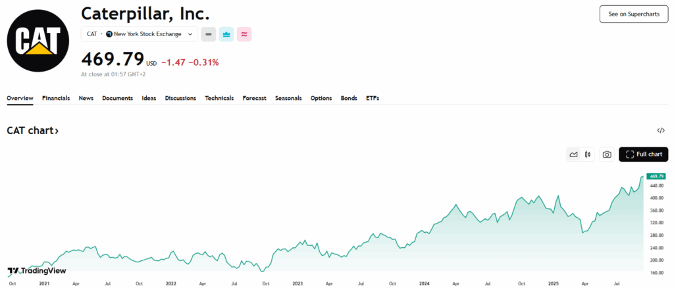The image size is (674, 288).
Task: Click the Caterpillar CAT logo
Action: (38, 38)
